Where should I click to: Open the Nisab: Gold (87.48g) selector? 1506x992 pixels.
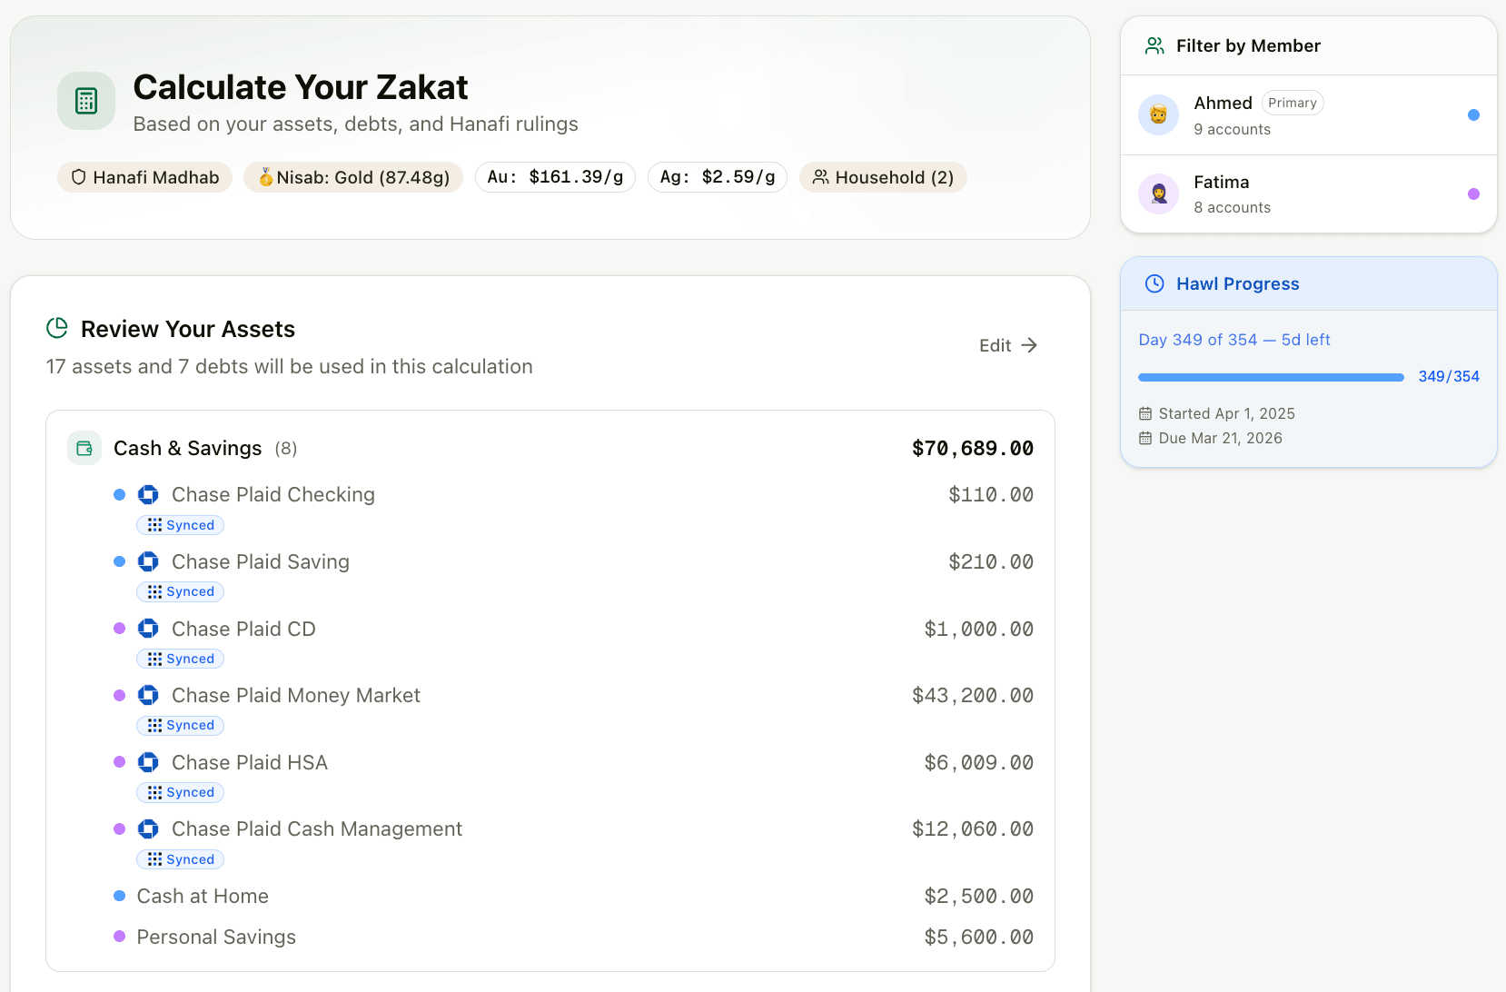pyautogui.click(x=353, y=177)
